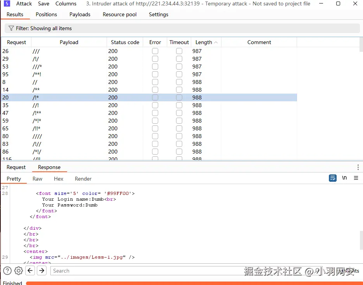Screen dimensions: 363x285
Task: Select result row with payload /!//
Action: (x=149, y=144)
